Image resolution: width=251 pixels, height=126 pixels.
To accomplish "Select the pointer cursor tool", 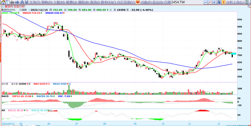I will pos(219,2).
